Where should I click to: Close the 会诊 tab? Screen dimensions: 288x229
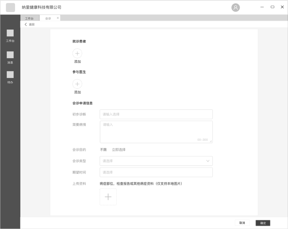click(58, 18)
